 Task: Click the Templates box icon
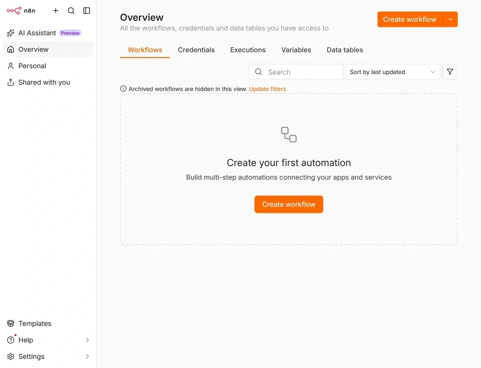[11, 323]
